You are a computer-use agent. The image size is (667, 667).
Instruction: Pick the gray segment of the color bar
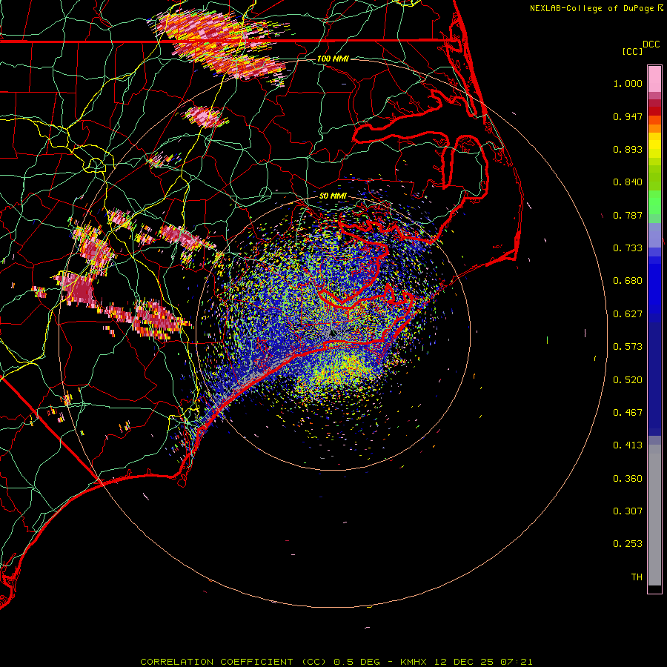click(654, 515)
